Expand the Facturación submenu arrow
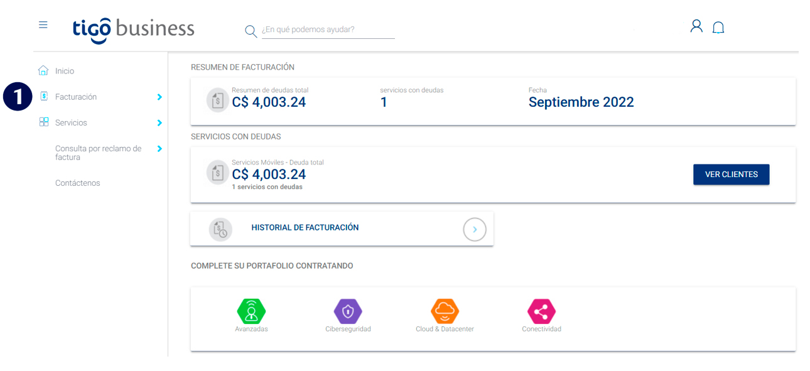The height and width of the screenshot is (371, 810). [159, 97]
